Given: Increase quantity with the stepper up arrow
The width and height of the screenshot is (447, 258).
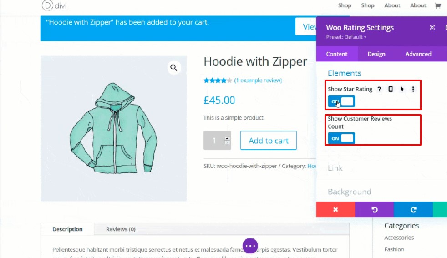Looking at the screenshot, I should pyautogui.click(x=227, y=138).
